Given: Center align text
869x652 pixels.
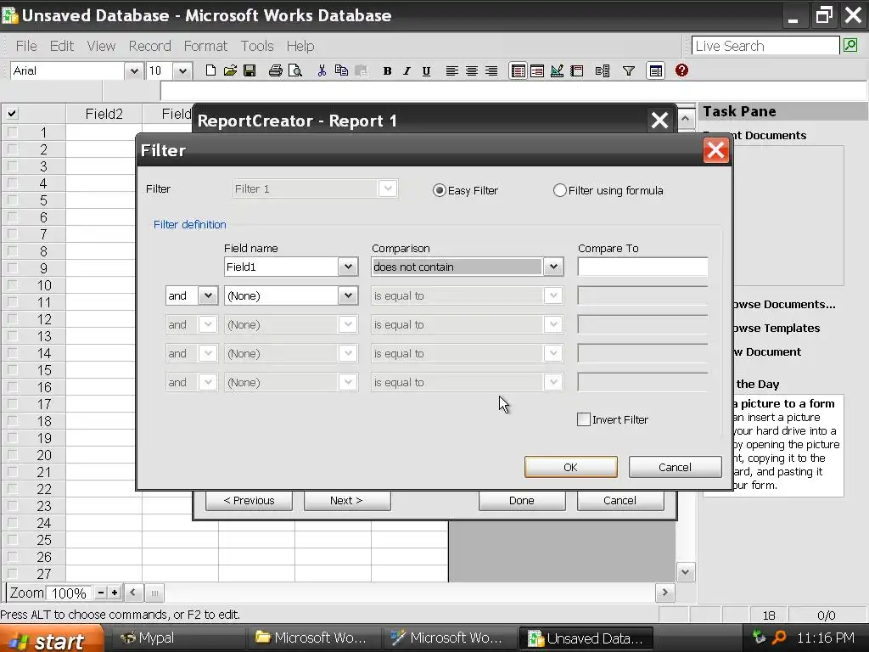Looking at the screenshot, I should (x=472, y=71).
